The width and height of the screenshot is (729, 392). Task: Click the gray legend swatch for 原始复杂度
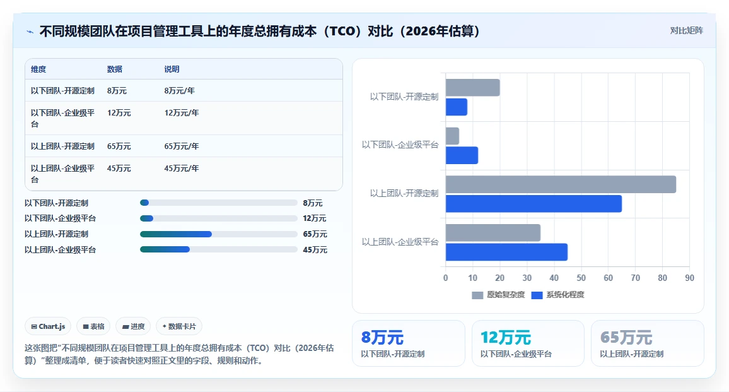477,295
